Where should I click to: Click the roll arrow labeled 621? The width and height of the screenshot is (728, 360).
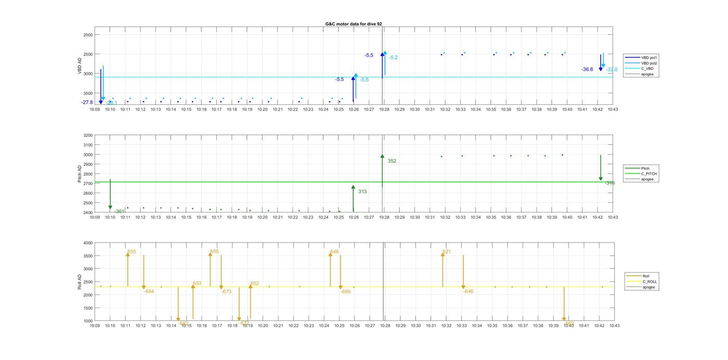443,270
